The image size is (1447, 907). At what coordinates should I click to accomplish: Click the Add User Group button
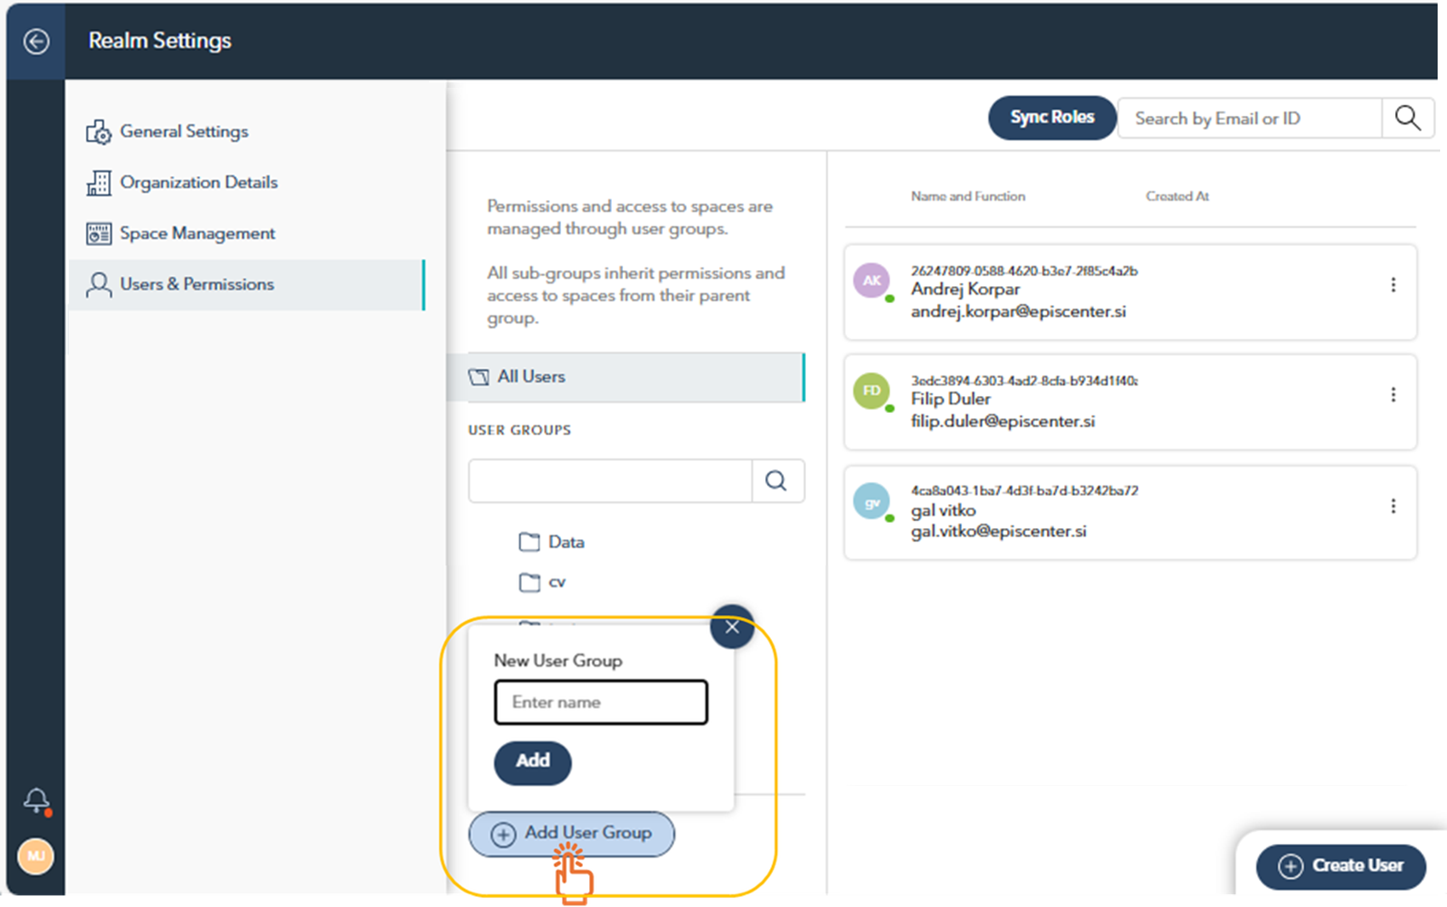tap(572, 834)
